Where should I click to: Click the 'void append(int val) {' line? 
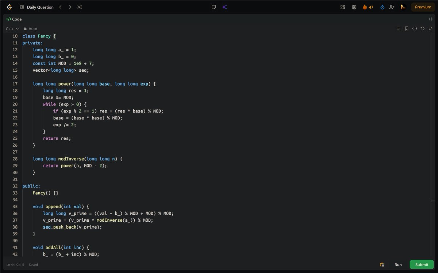pyautogui.click(x=61, y=206)
